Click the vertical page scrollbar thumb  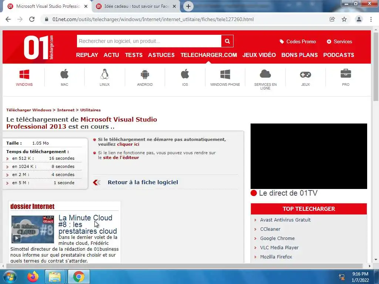tap(376, 67)
